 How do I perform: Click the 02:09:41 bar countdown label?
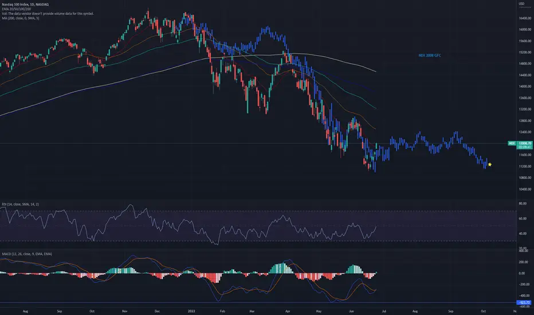[x=525, y=147]
